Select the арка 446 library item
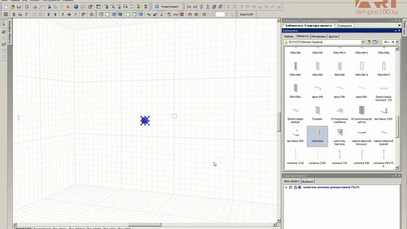 317,92
